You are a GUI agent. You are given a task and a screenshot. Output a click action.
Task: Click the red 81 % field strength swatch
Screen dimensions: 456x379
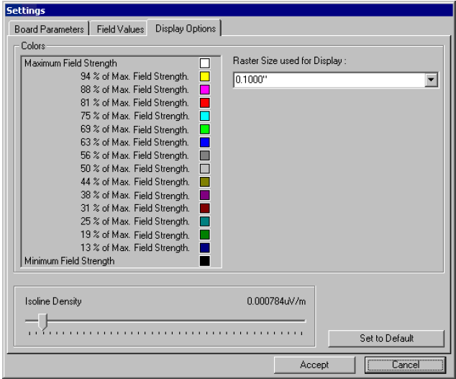click(205, 103)
